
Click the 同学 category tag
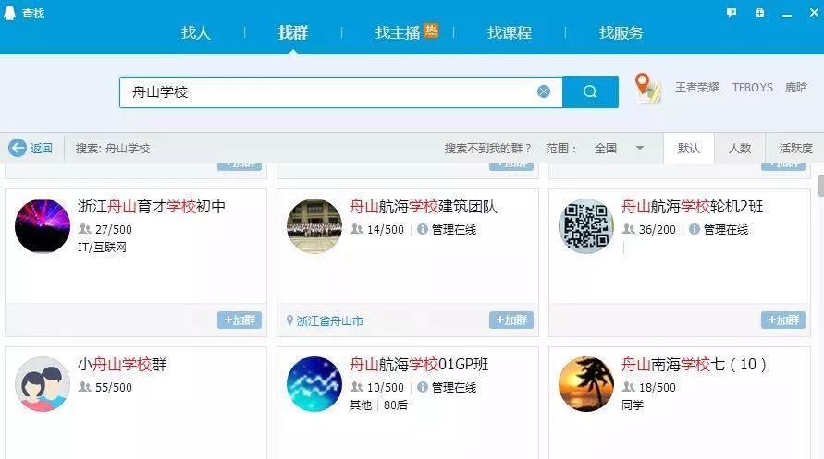coord(633,405)
